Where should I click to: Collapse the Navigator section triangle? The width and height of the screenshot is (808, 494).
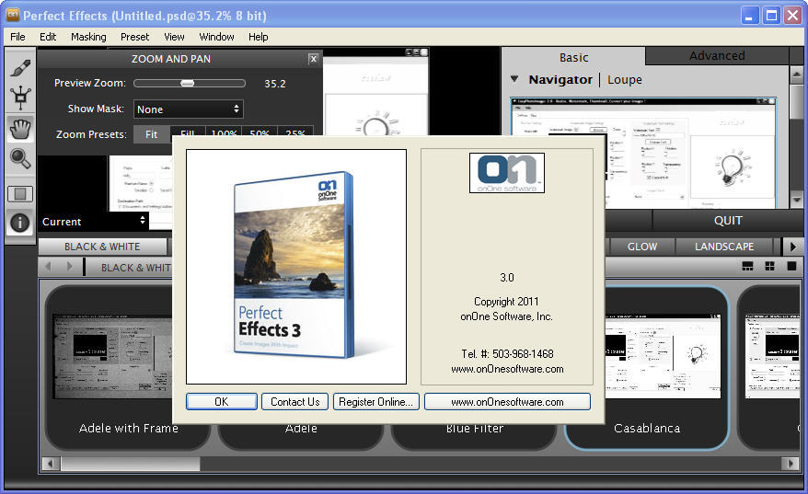pyautogui.click(x=514, y=80)
